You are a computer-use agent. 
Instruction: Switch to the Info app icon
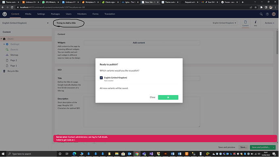click(x=255, y=23)
